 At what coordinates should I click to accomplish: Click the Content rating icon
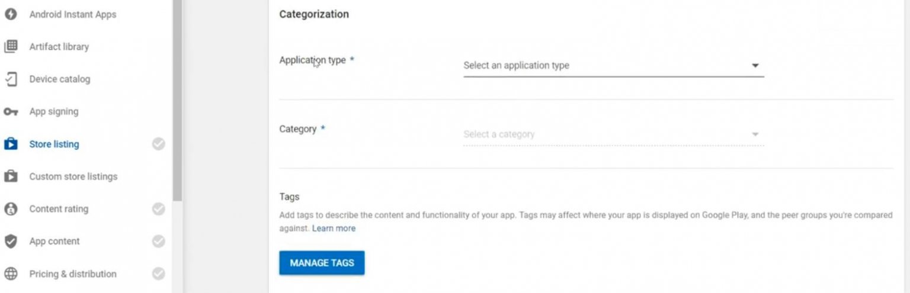[10, 209]
